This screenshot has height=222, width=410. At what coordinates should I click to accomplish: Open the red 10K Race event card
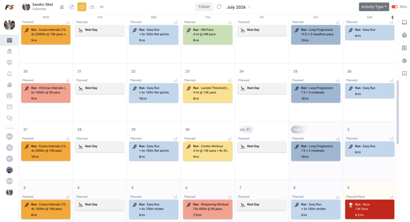point(370,209)
